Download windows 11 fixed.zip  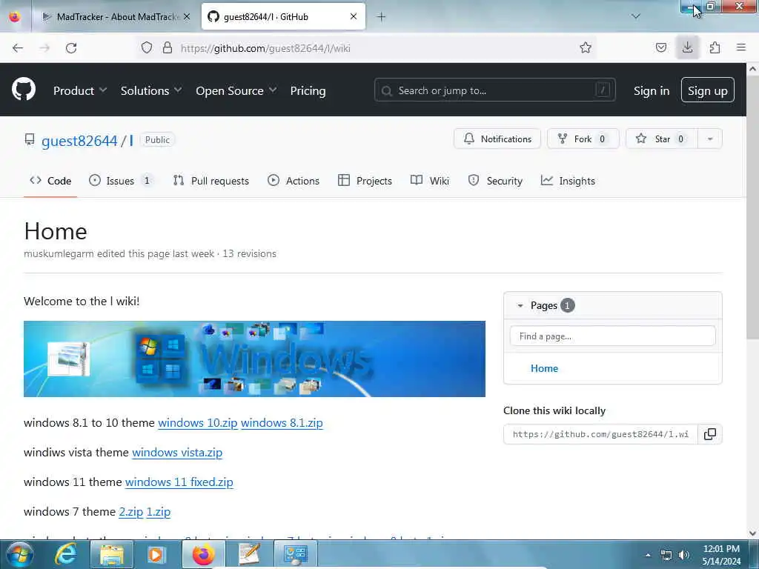[179, 482]
